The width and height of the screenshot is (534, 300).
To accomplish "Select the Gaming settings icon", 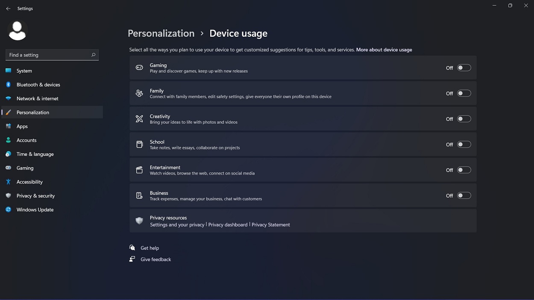I will click(x=9, y=168).
